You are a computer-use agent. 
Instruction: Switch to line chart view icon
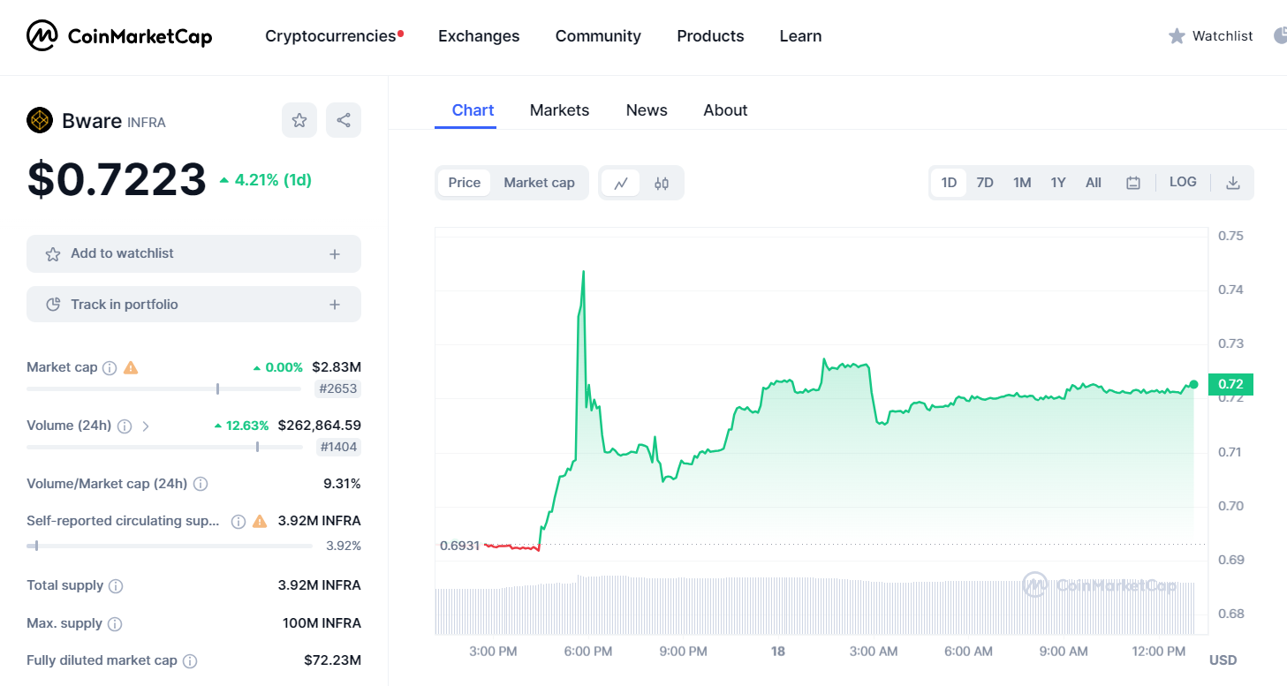point(621,183)
